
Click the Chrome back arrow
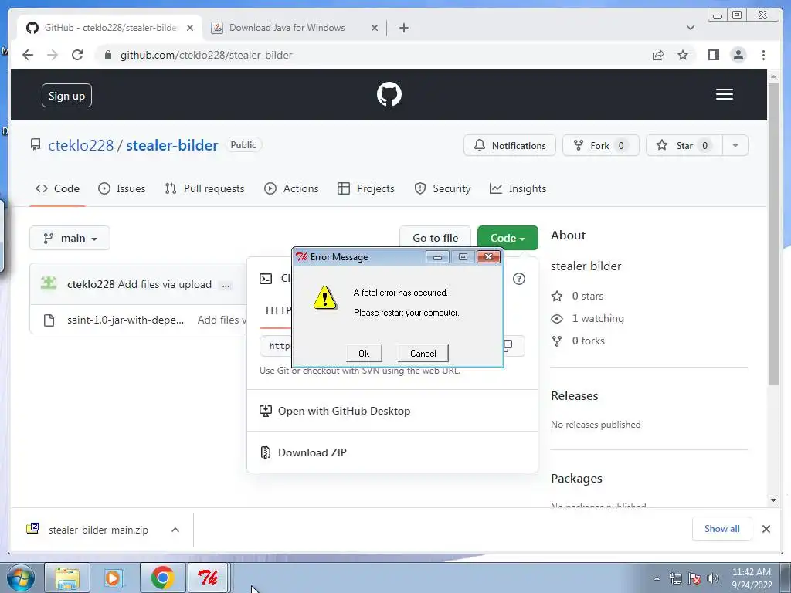coord(28,55)
